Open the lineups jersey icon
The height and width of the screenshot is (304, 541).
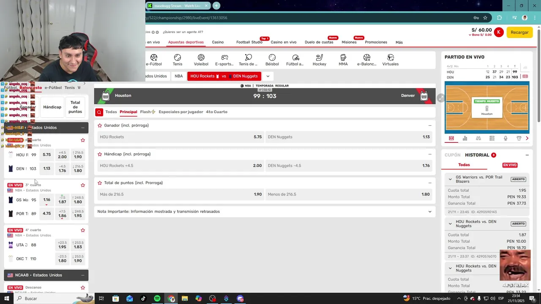tap(519, 138)
